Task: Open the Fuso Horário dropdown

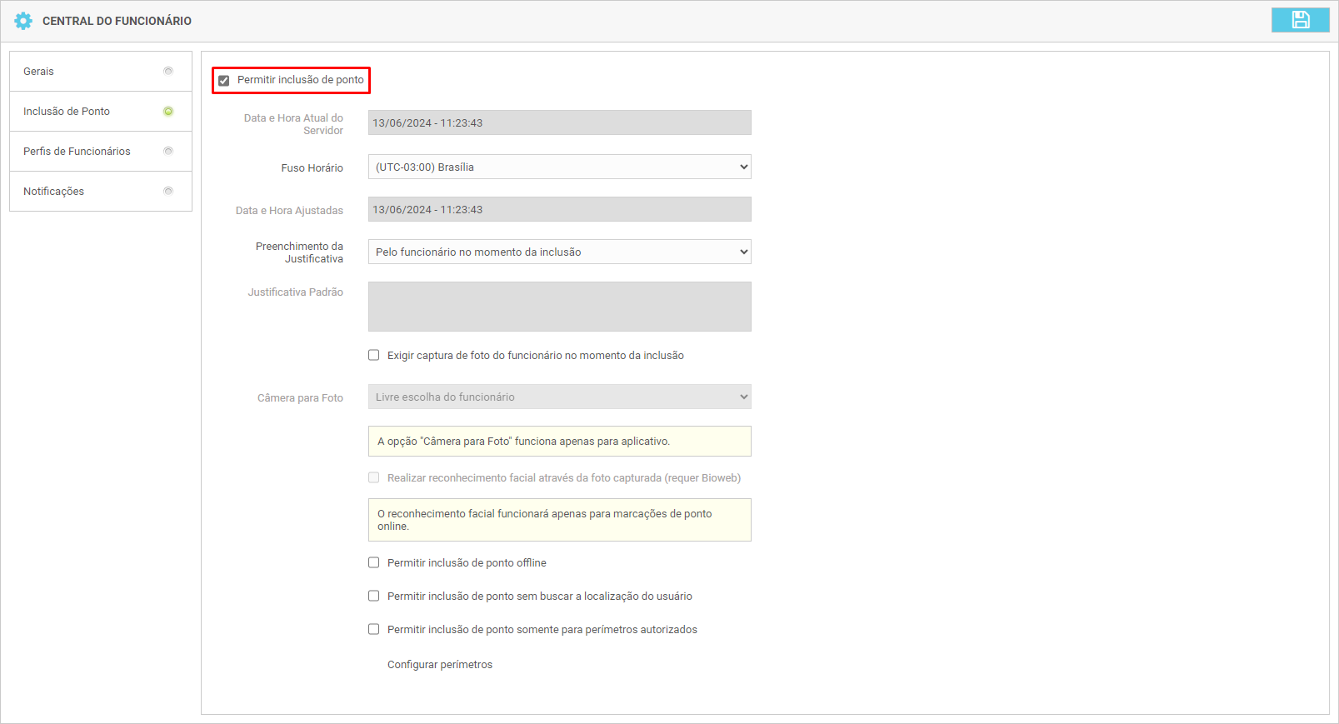Action: pos(559,167)
